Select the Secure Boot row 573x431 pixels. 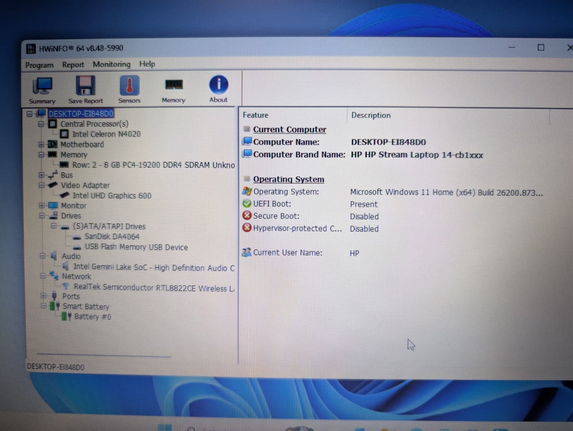(x=310, y=216)
